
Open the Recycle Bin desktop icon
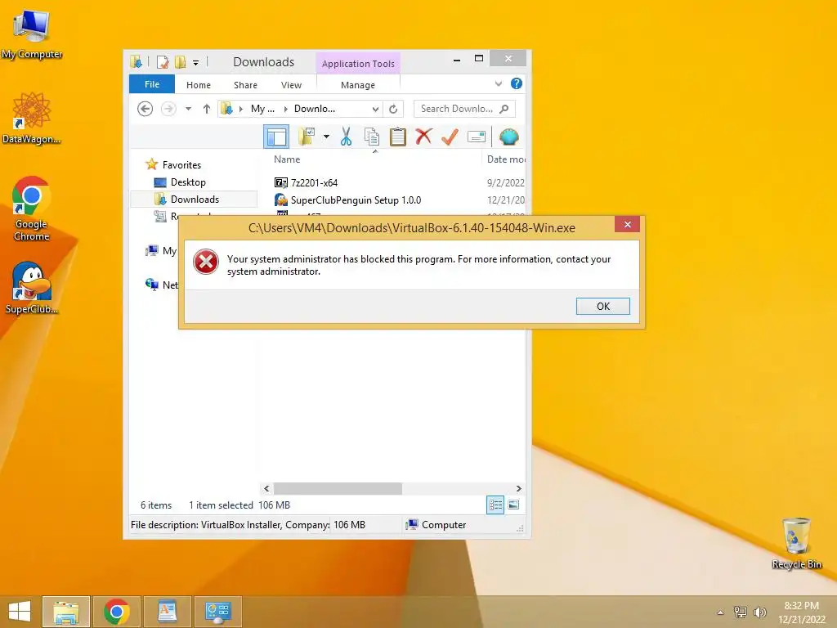796,544
